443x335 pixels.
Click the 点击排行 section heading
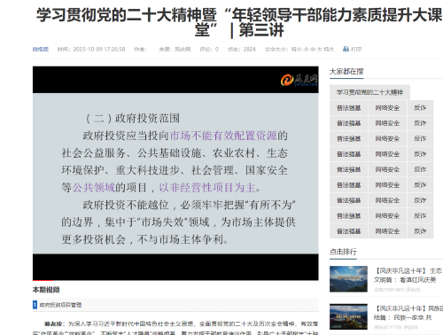click(x=343, y=252)
